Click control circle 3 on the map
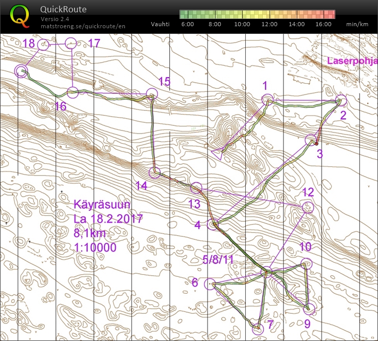378x341 pixels. point(311,140)
